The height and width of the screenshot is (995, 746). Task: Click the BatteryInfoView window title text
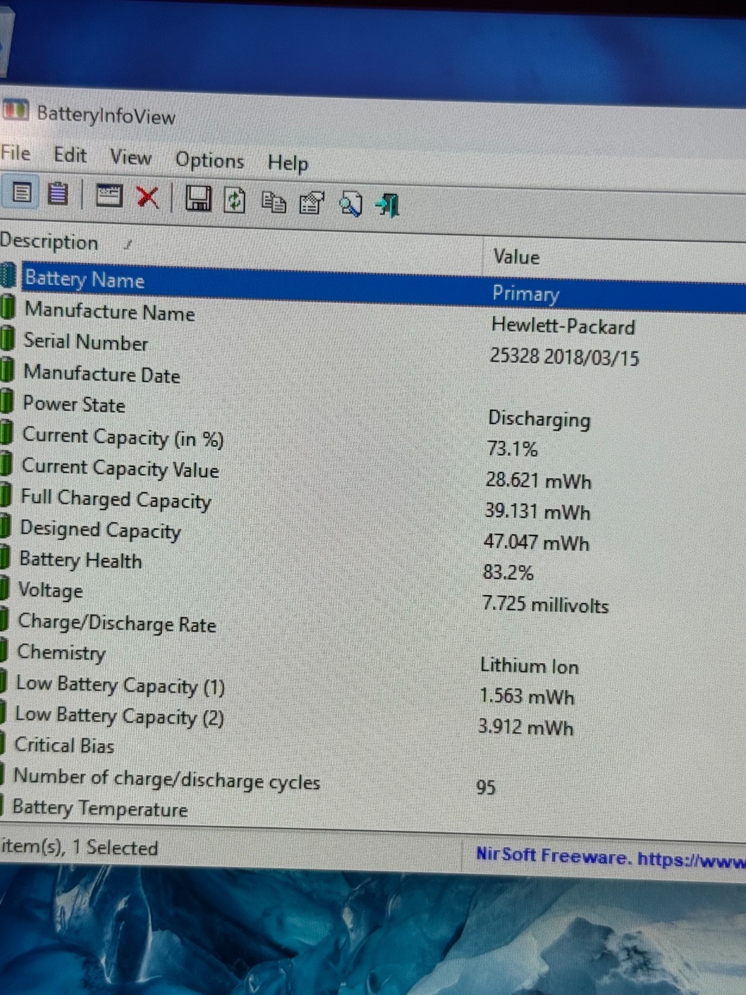click(106, 115)
